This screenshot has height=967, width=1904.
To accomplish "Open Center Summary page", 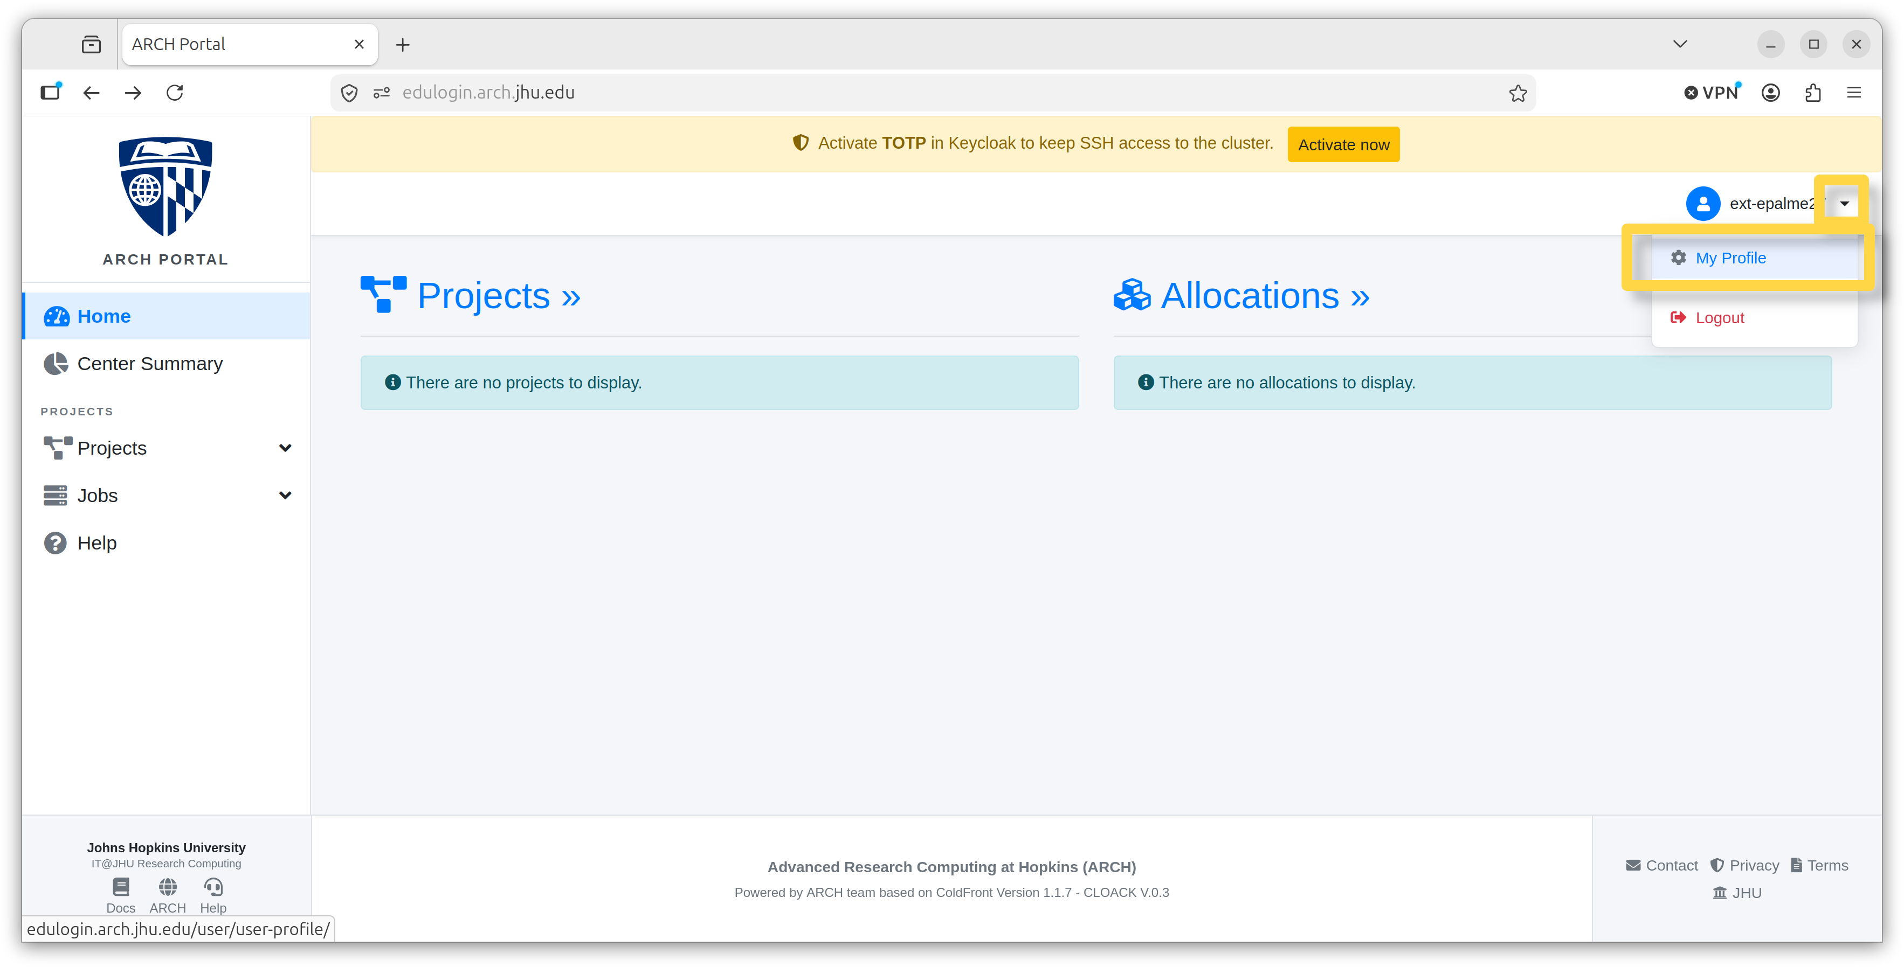I will tap(167, 364).
